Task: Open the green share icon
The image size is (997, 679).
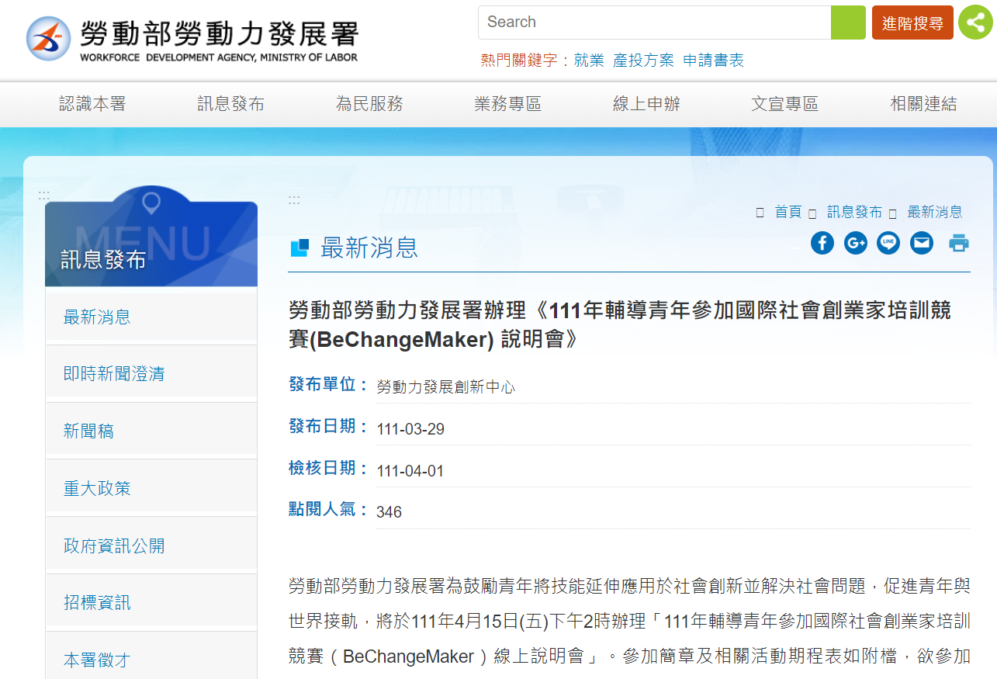Action: click(x=975, y=23)
